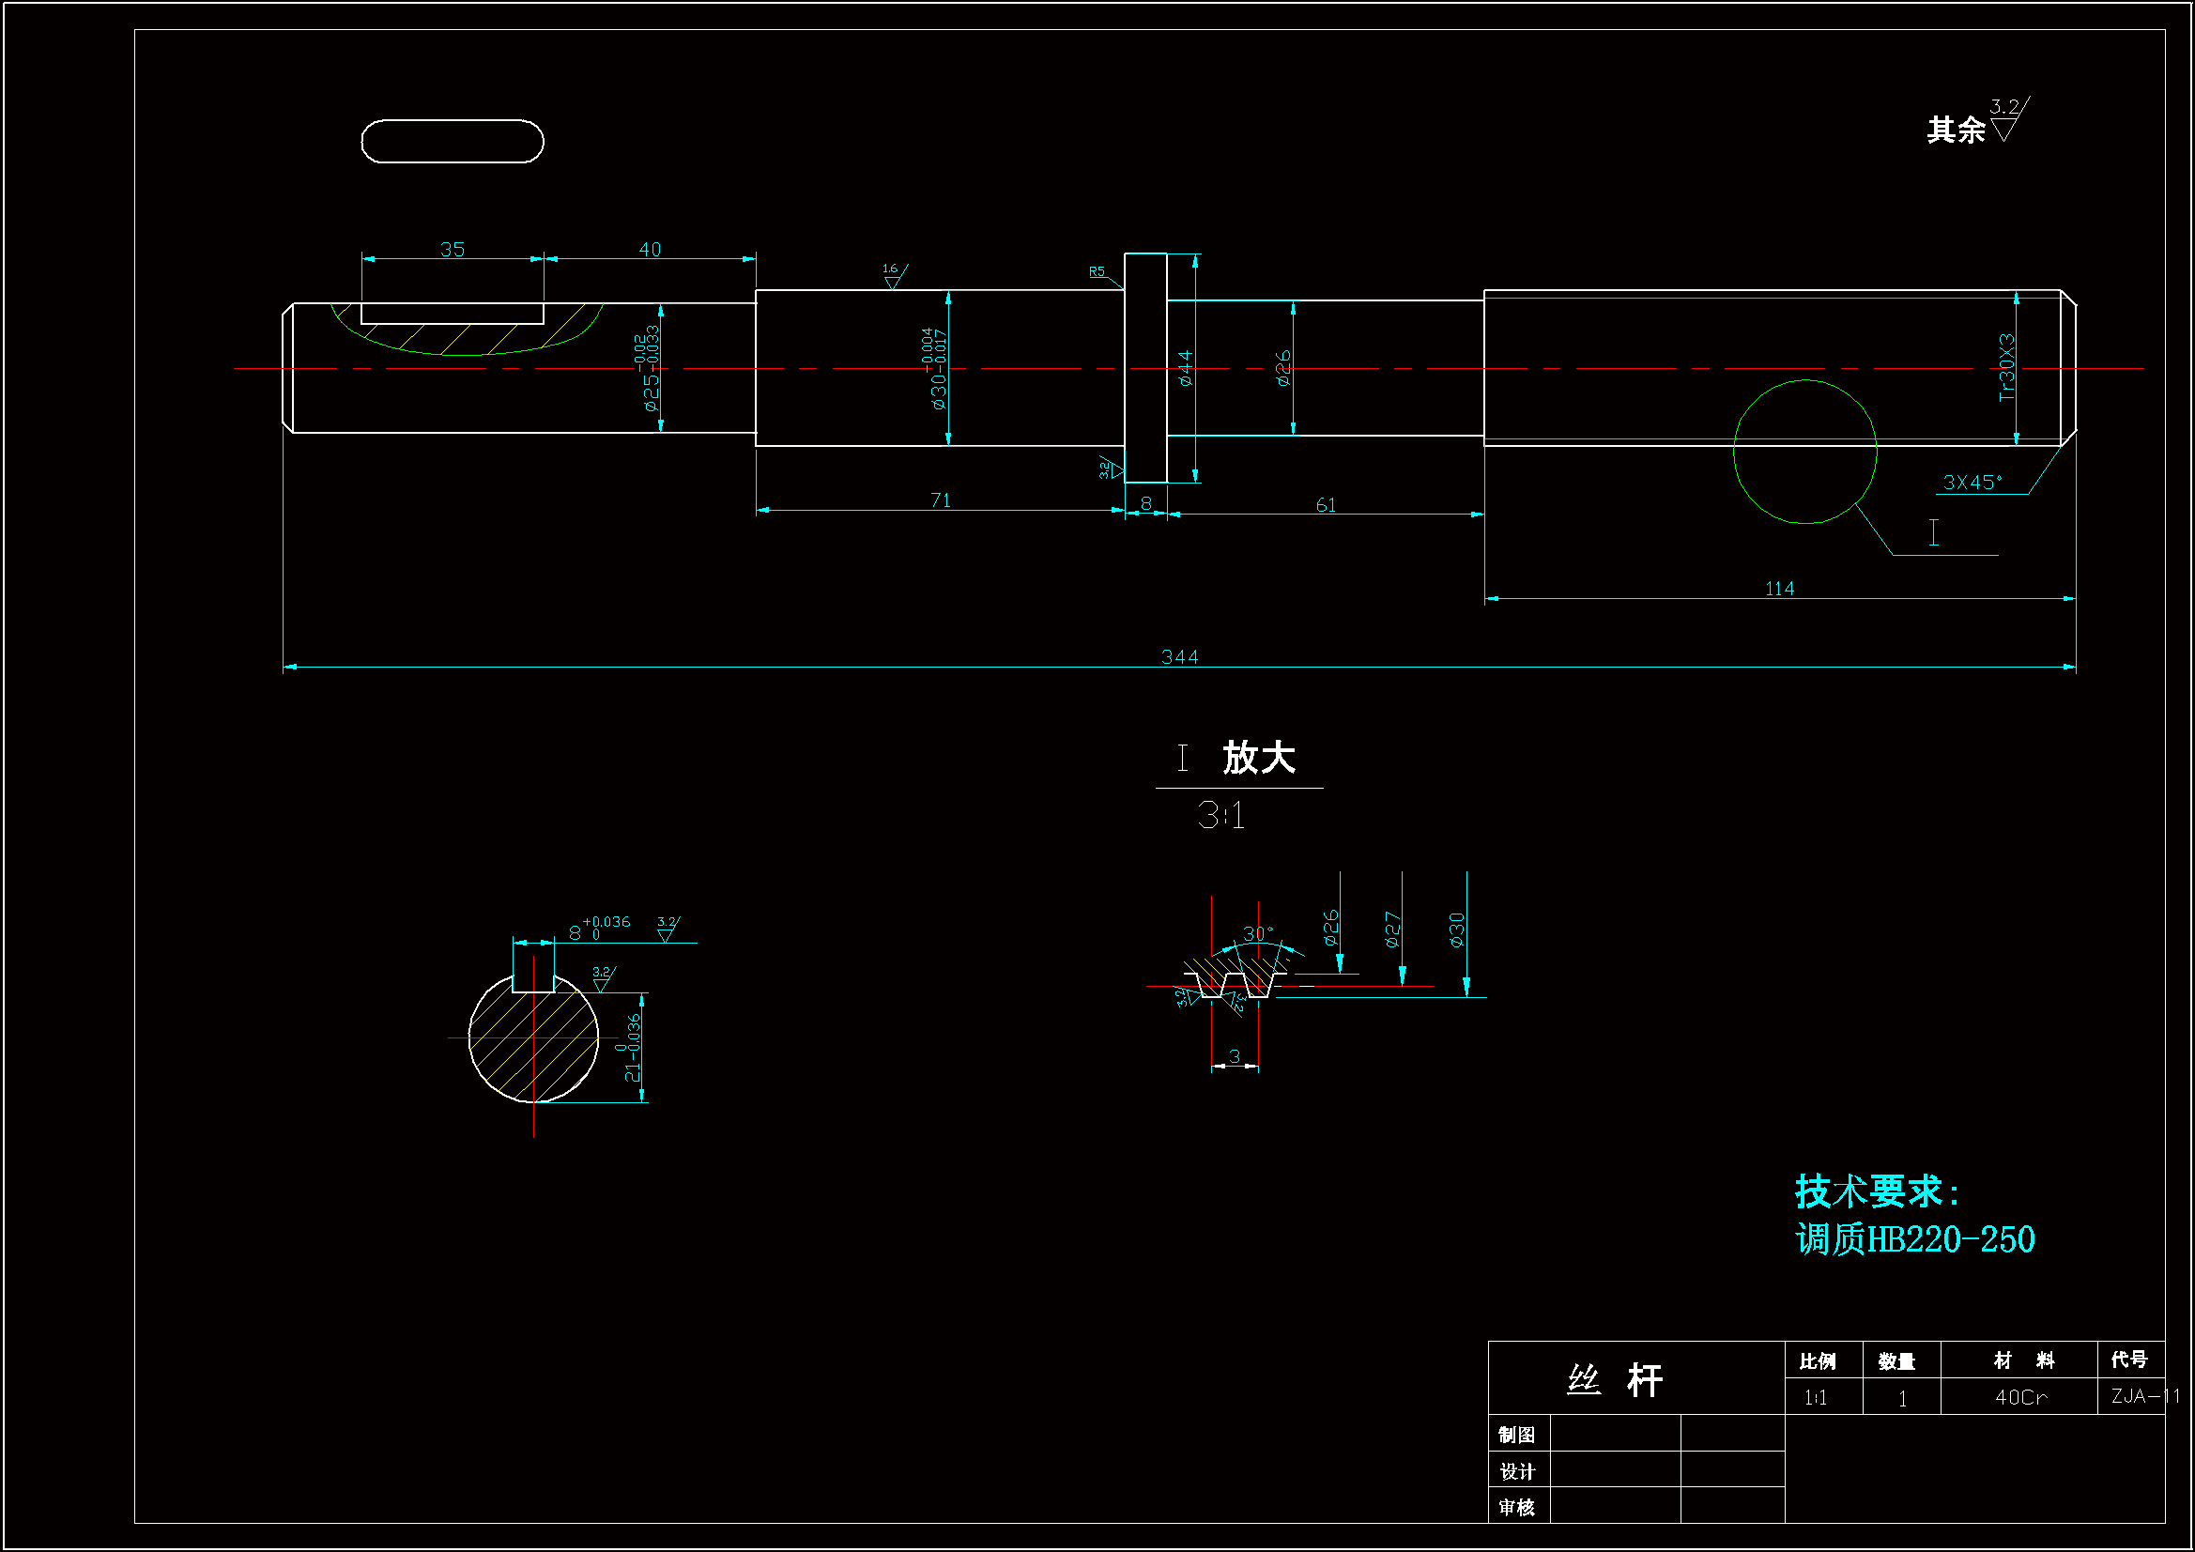Image resolution: width=2195 pixels, height=1552 pixels.
Task: Click the 344 overall length dimension
Action: (1179, 657)
